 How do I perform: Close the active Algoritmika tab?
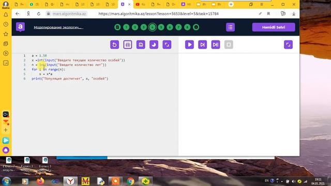[x=129, y=4]
